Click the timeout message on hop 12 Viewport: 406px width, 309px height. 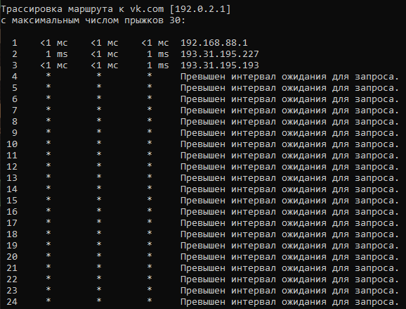tap(289, 167)
